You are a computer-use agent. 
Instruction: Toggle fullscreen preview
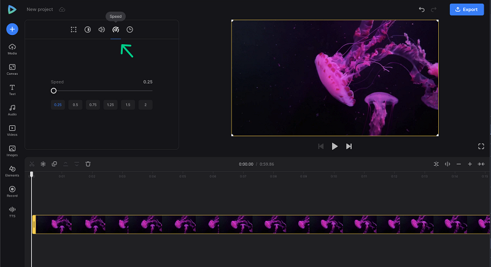(481, 146)
